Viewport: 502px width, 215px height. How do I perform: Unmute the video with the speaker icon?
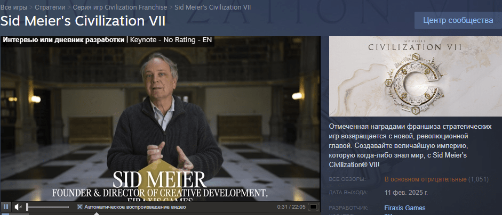18,207
